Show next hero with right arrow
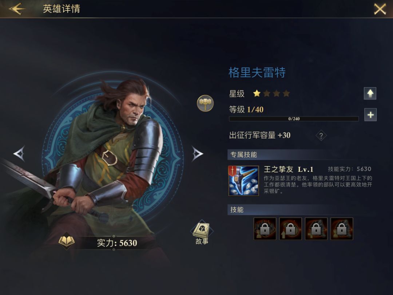This screenshot has height=295, width=393. coord(197,154)
